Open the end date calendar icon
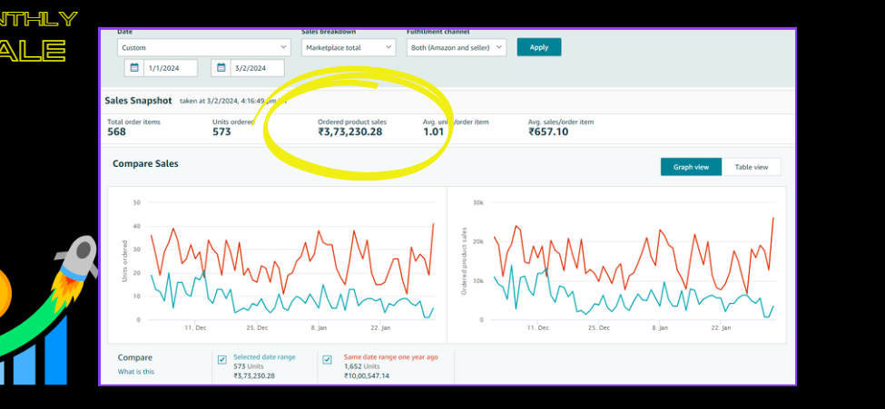Viewport: 885px width, 409px height. coord(221,68)
